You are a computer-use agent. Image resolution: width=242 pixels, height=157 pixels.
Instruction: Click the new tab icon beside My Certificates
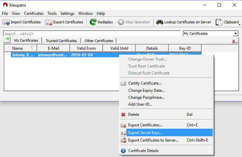point(7,40)
